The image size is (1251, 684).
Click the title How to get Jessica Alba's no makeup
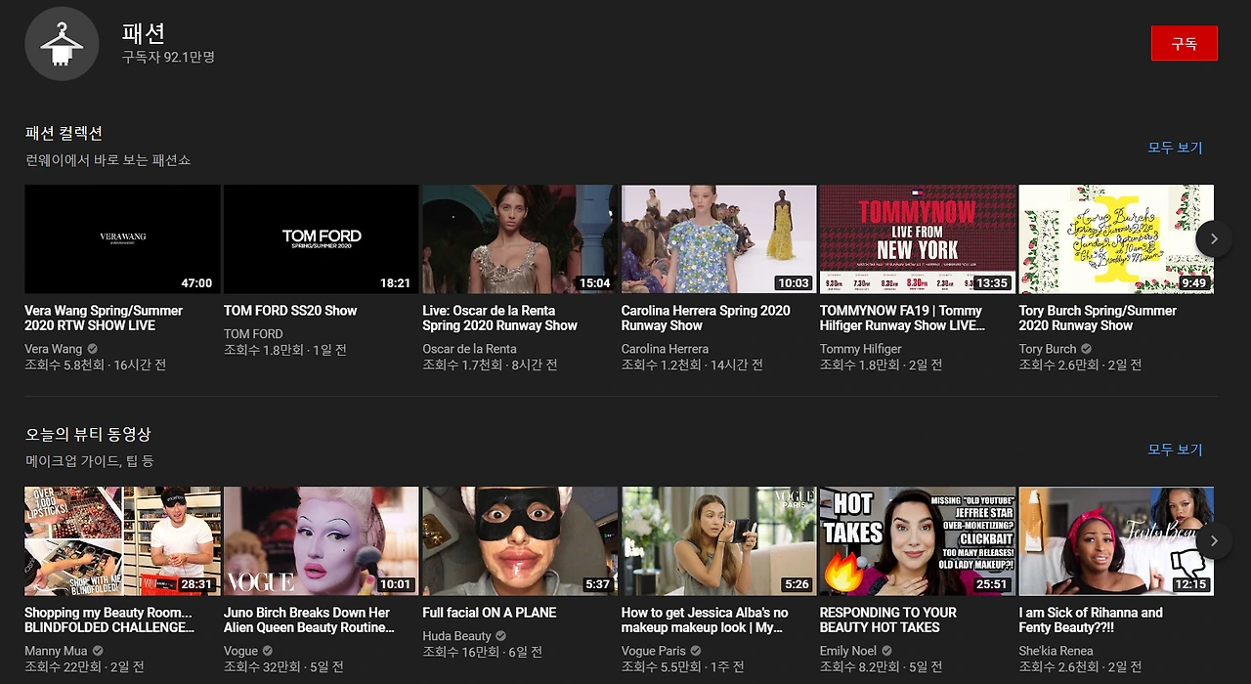point(705,620)
